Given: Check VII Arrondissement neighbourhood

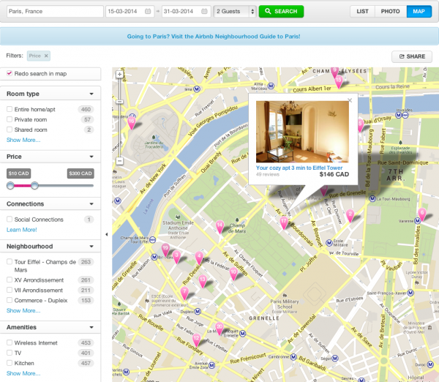Looking at the screenshot, I should tap(10, 290).
